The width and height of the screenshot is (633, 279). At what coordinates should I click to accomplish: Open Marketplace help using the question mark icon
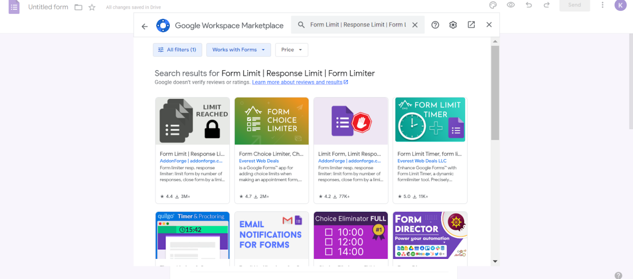(x=435, y=25)
